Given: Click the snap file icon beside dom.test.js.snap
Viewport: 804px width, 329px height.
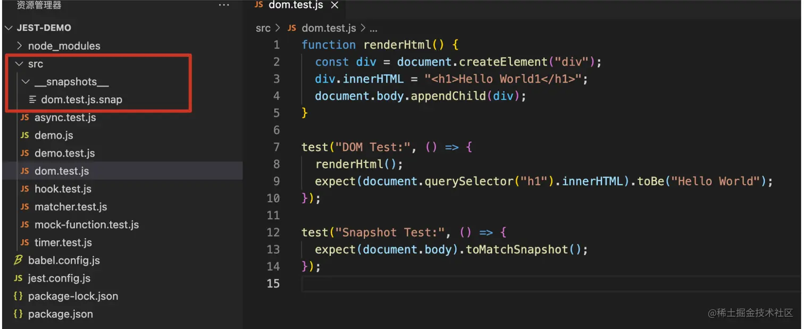Looking at the screenshot, I should click(x=33, y=99).
